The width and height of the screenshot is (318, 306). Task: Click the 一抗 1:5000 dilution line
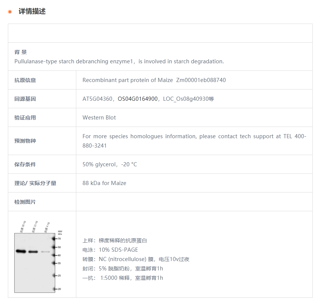[x=123, y=278]
